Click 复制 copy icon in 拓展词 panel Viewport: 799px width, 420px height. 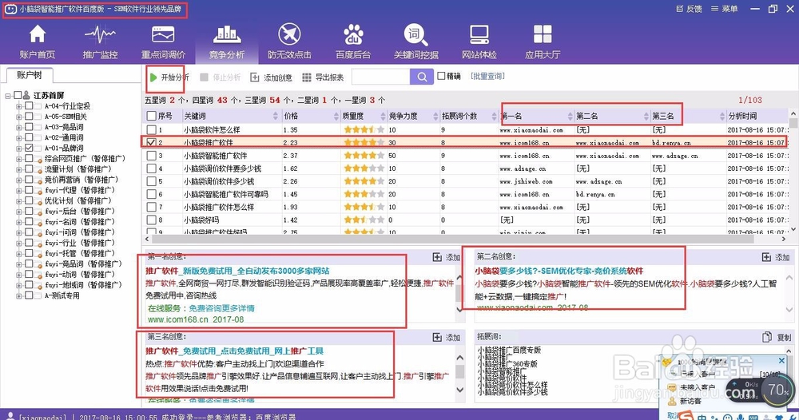pyautogui.click(x=767, y=337)
